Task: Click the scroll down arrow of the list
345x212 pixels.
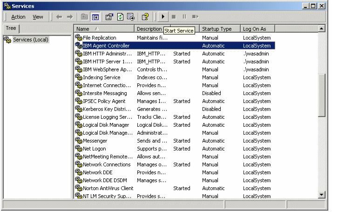Action: tap(321, 195)
